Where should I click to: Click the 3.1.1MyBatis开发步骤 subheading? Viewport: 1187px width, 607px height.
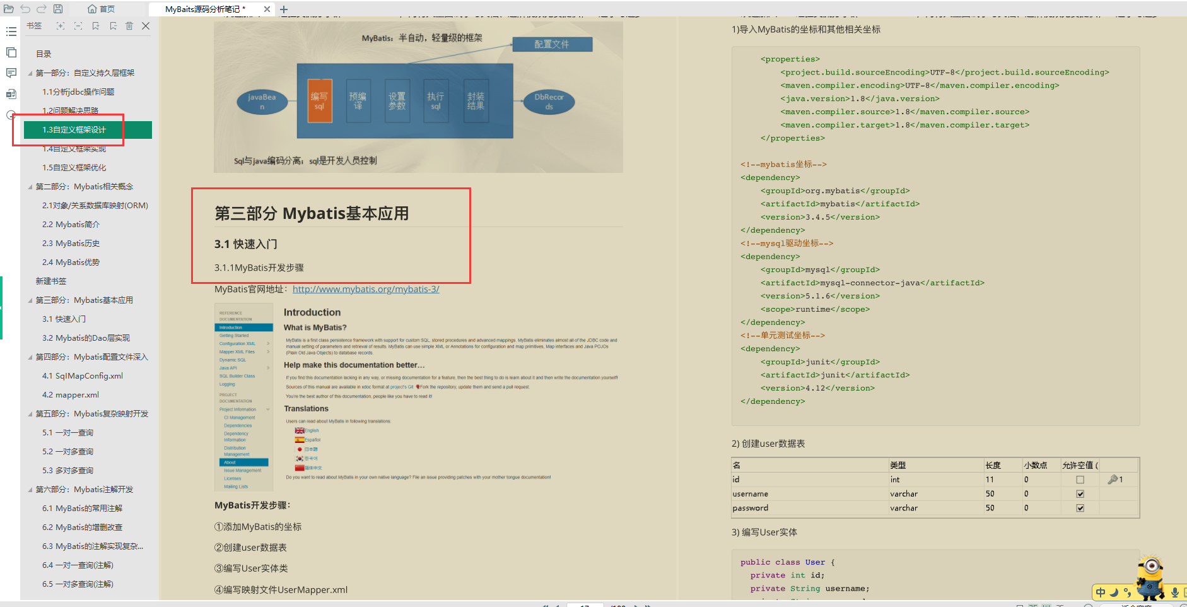[x=259, y=268]
